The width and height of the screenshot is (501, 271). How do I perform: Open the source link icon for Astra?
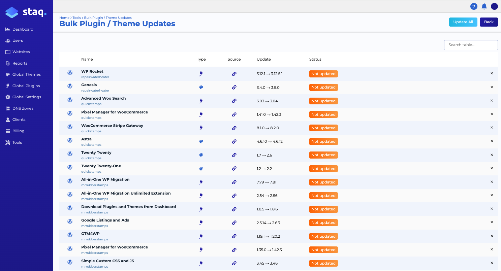234,141
